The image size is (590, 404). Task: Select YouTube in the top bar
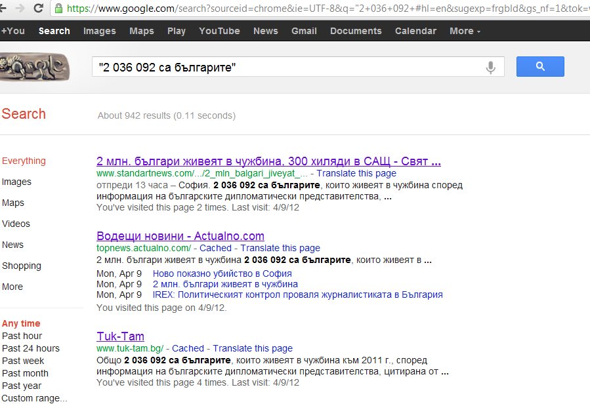click(219, 31)
